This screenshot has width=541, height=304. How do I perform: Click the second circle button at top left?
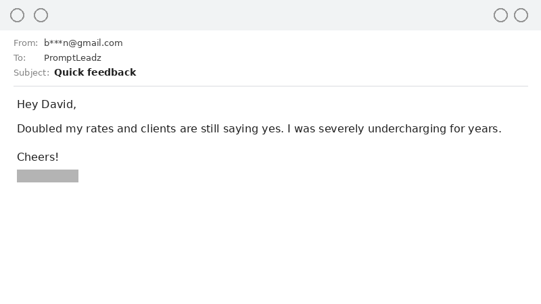(x=41, y=15)
